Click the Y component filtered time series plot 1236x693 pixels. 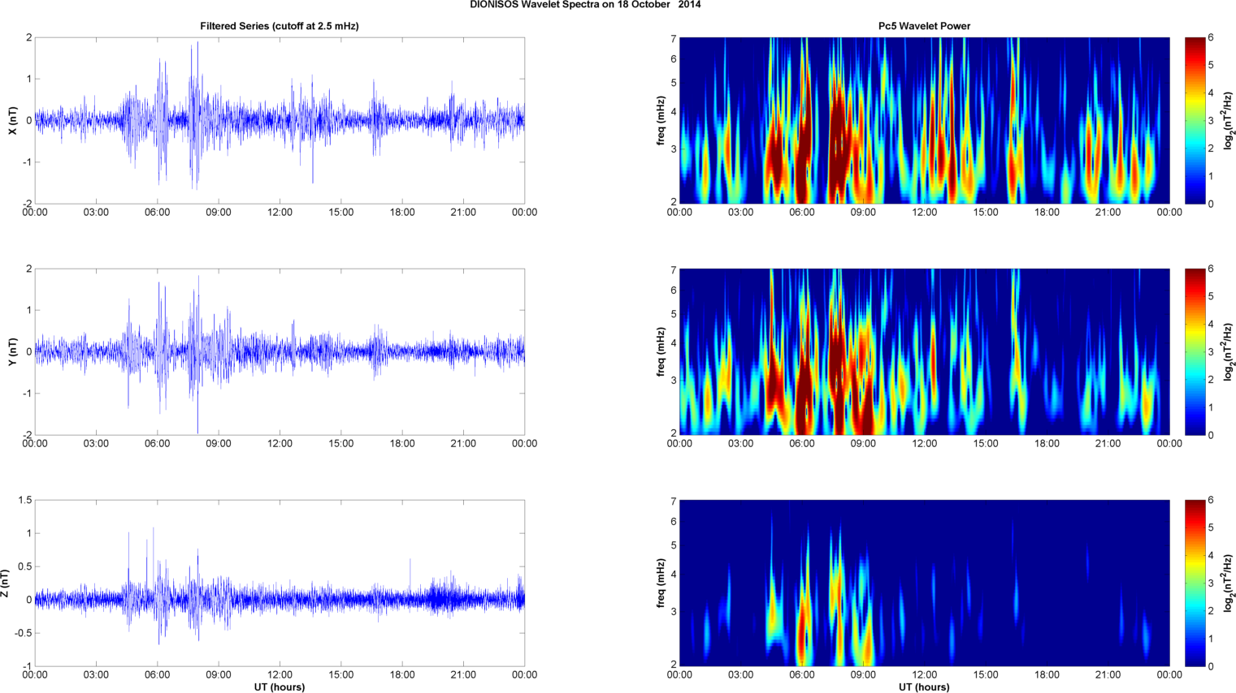pos(280,351)
